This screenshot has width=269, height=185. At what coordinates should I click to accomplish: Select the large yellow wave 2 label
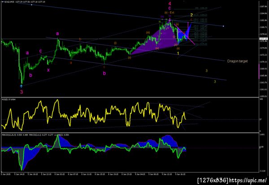pos(191,15)
